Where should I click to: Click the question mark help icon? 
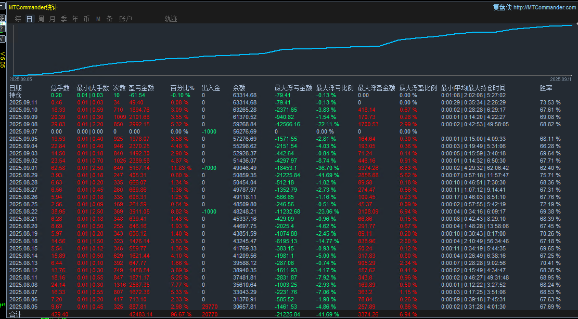click(x=2, y=29)
